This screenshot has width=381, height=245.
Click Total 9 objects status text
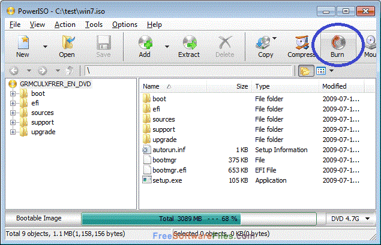(65, 234)
